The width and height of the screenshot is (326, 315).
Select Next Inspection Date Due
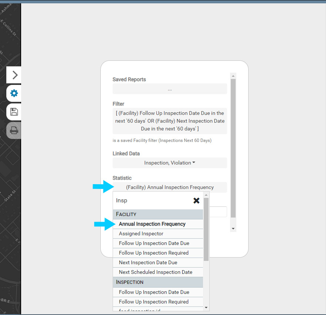(148, 263)
